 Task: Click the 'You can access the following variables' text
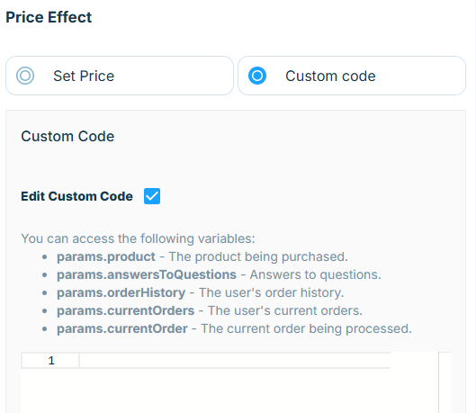[139, 238]
